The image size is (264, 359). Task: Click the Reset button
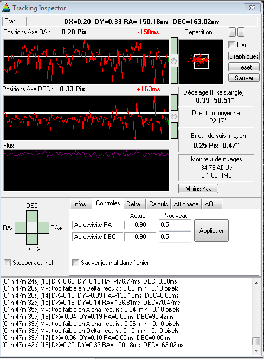click(244, 67)
